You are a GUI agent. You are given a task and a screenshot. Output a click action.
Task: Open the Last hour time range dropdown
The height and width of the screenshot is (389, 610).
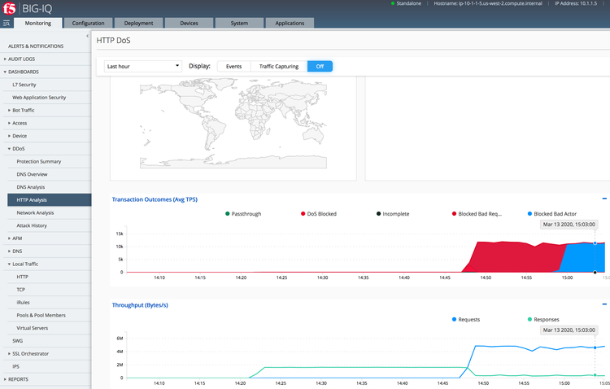pos(143,66)
